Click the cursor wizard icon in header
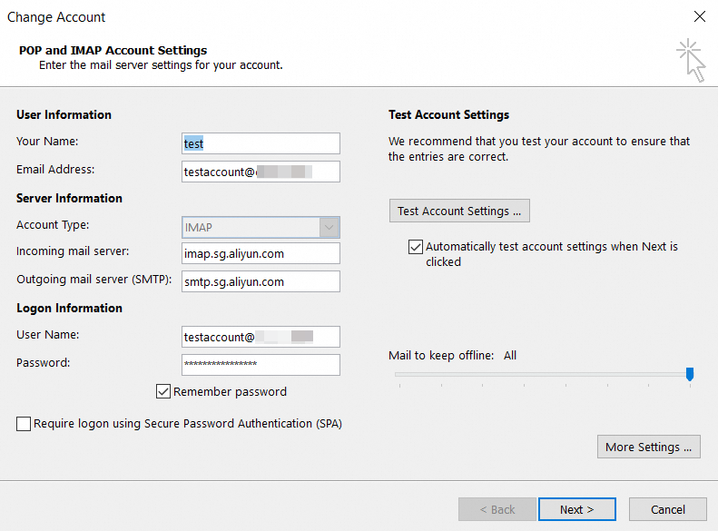Image resolution: width=718 pixels, height=531 pixels. [x=692, y=59]
